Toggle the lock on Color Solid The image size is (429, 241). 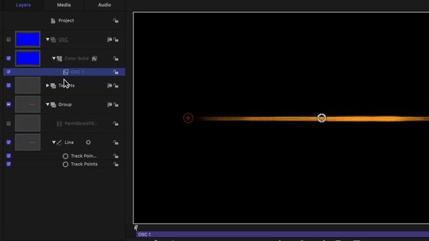tap(116, 58)
